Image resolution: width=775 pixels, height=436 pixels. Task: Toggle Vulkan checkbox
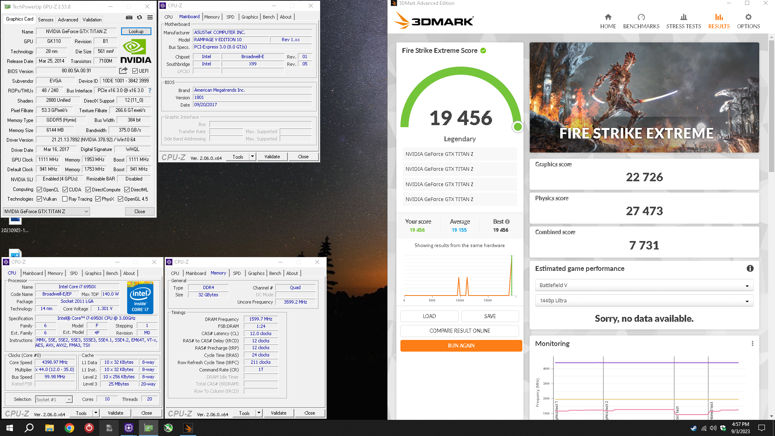[x=39, y=199]
